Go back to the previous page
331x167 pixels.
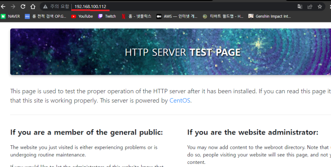[3, 7]
